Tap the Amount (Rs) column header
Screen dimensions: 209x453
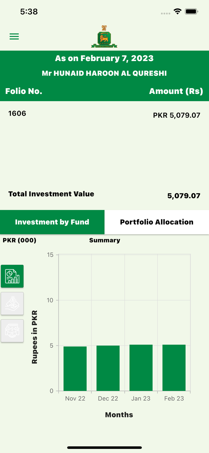click(x=176, y=91)
